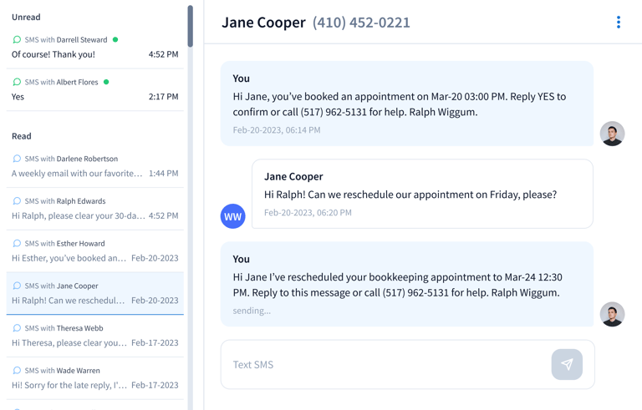Select the Jane Cooper conversation in list
The height and width of the screenshot is (410, 642).
click(x=94, y=293)
